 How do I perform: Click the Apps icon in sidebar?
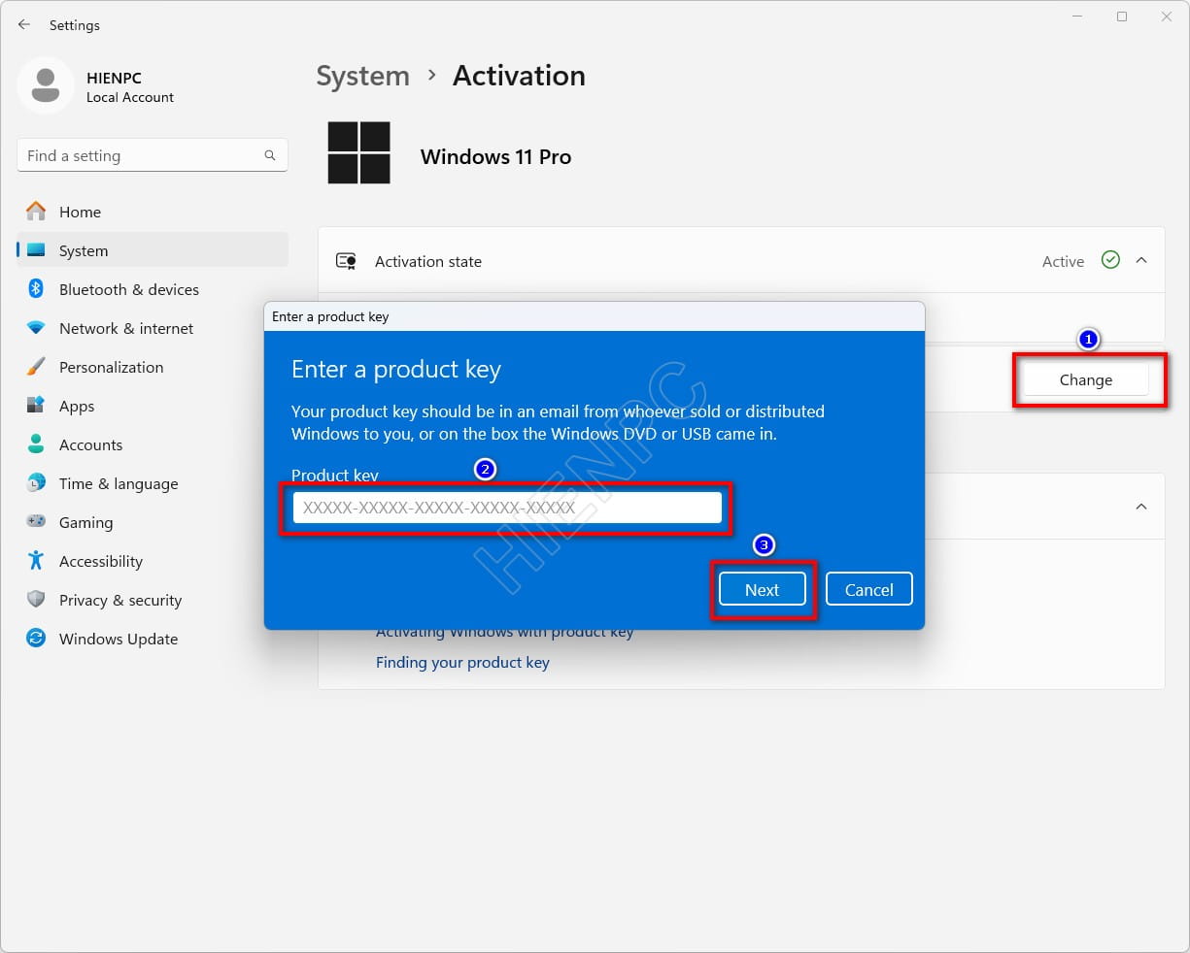click(x=36, y=406)
